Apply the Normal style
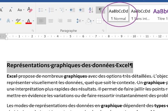Viewport: 168px width, 111px height. tap(118, 14)
